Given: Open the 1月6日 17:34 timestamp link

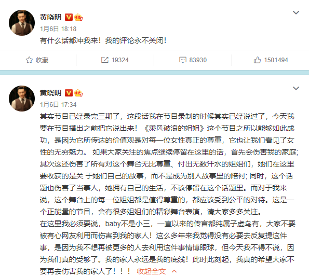Looking at the screenshot, I should click(x=58, y=105).
